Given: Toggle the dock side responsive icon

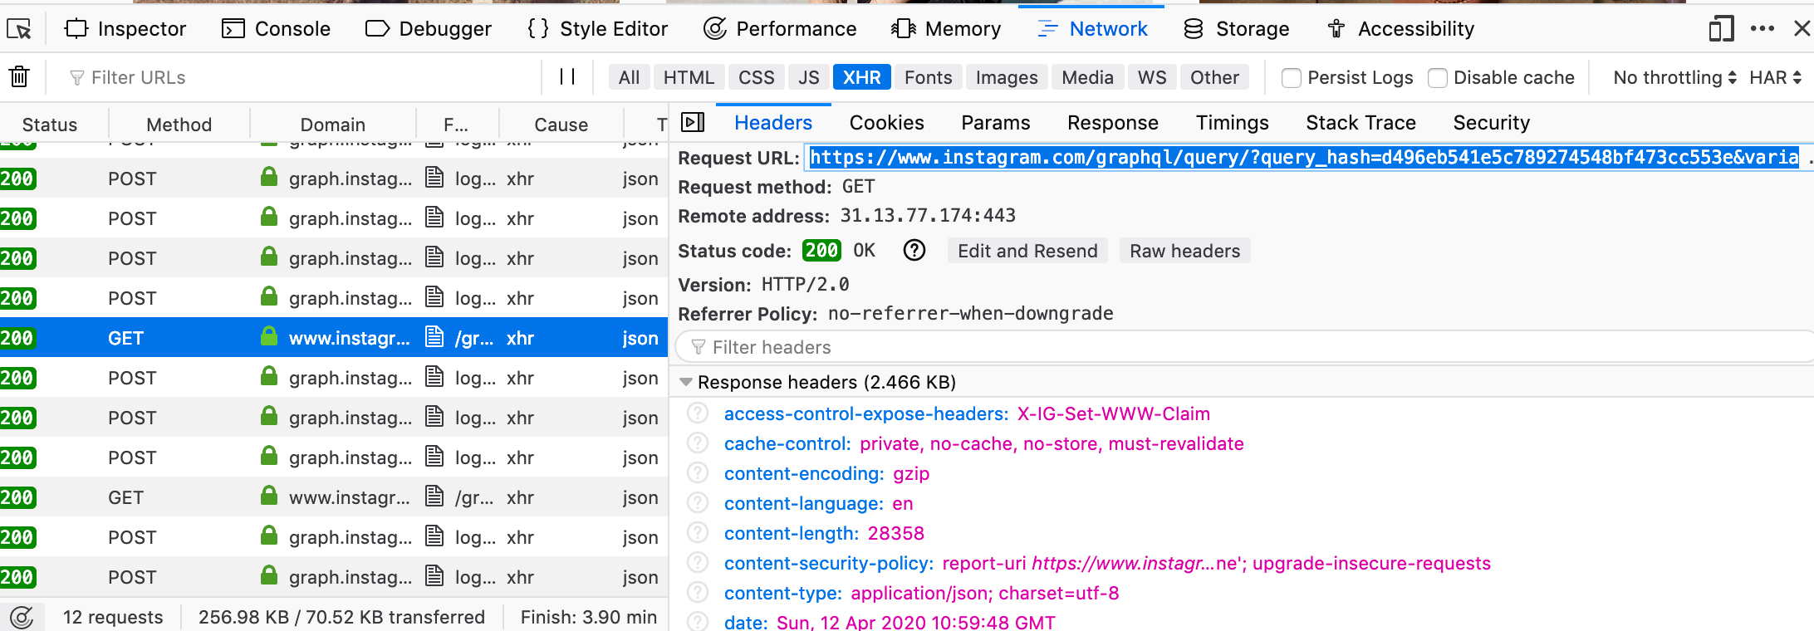Looking at the screenshot, I should pos(1721,29).
